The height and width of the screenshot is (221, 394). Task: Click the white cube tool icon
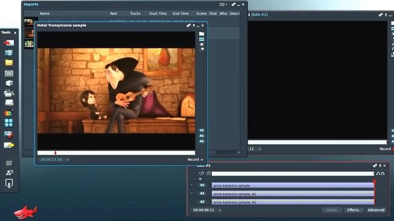pos(9,83)
